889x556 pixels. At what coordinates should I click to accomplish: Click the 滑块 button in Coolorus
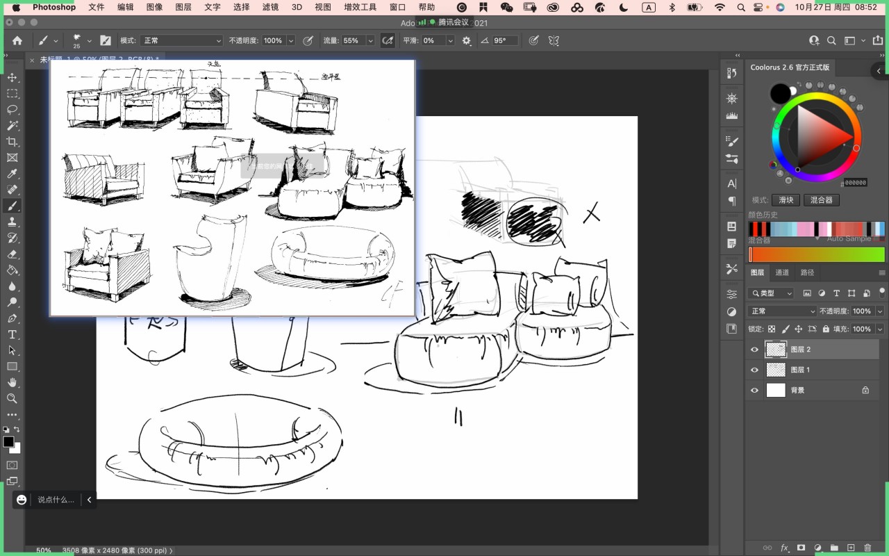click(x=786, y=200)
